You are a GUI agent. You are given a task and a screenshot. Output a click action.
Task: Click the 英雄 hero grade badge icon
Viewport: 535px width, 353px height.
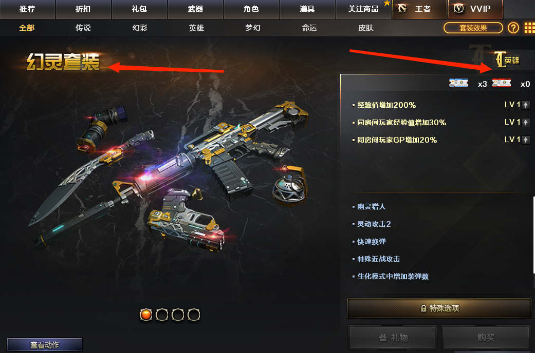point(507,60)
